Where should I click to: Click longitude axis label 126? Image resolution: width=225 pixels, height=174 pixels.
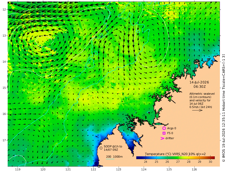(194, 170)
